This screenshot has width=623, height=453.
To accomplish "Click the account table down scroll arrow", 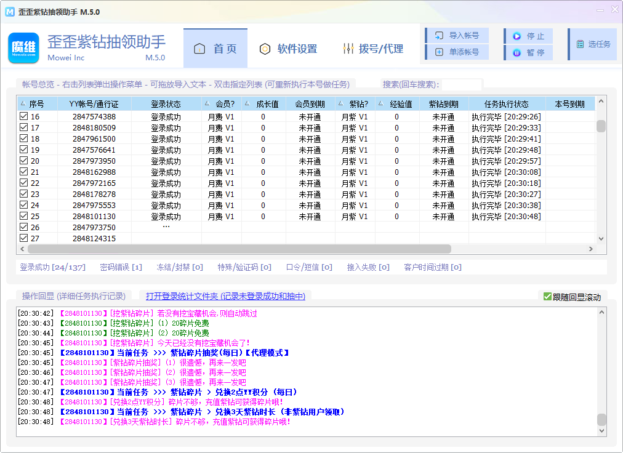I will pos(601,239).
